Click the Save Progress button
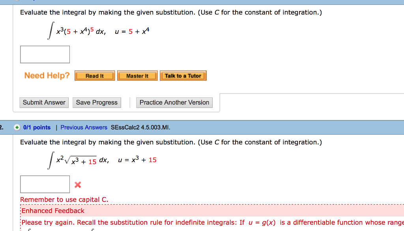This screenshot has width=404, height=231. pos(97,103)
